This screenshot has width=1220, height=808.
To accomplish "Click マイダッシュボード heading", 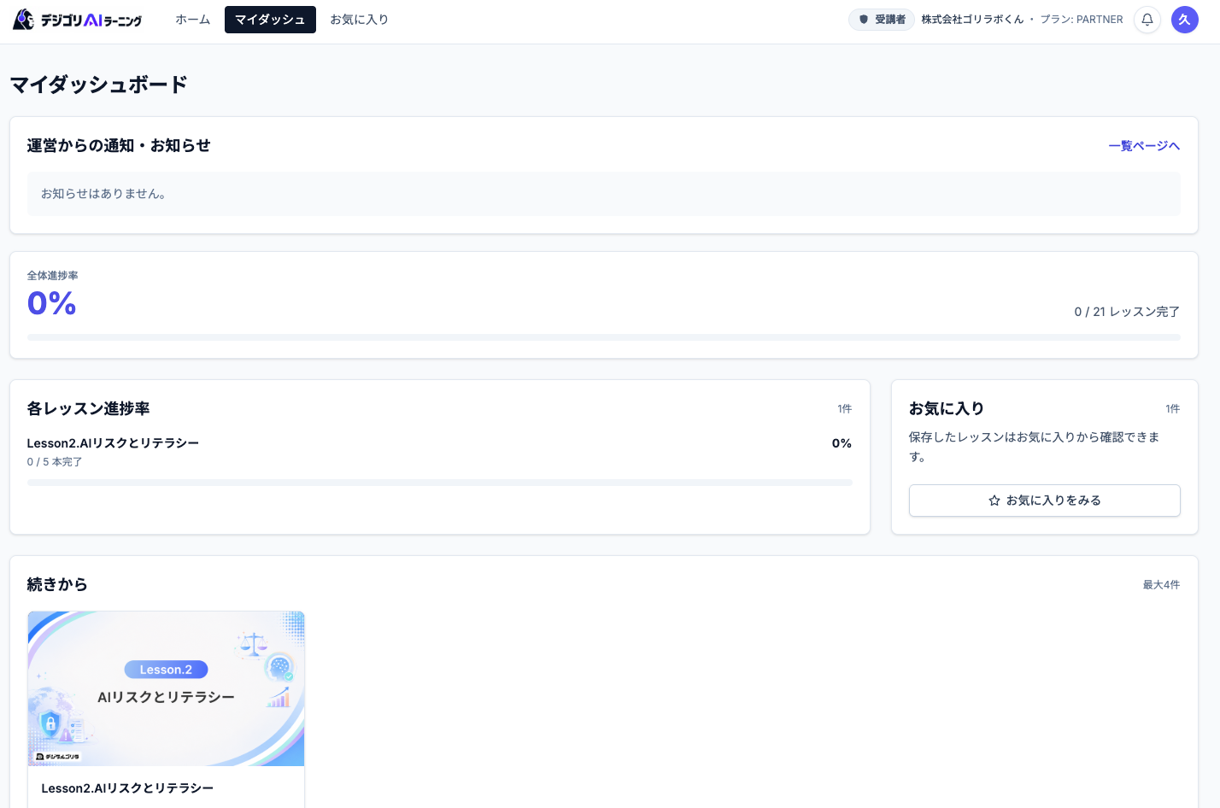I will (x=98, y=85).
